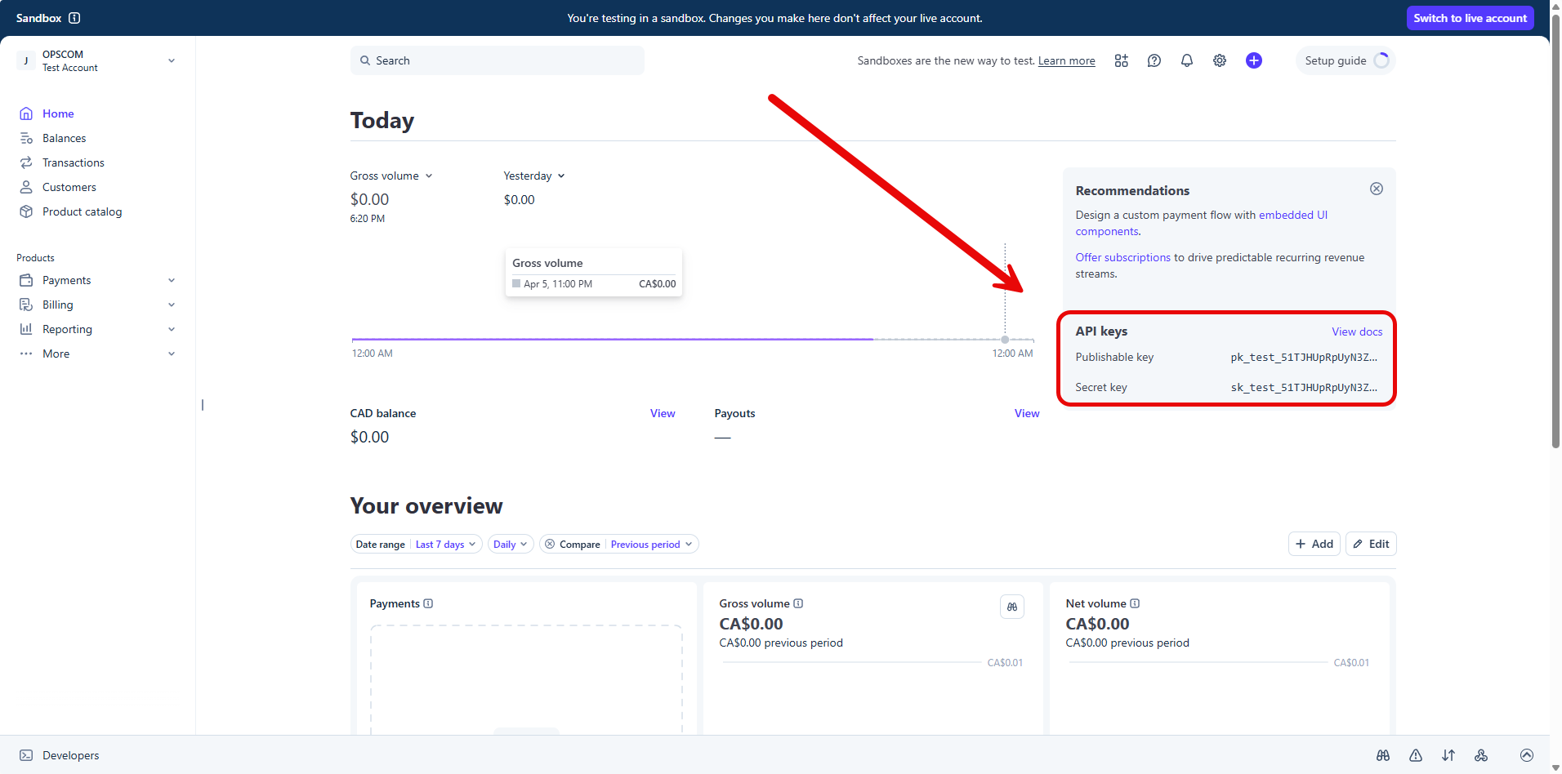Screen dimensions: 1562x774
Task: Click the chart's current time marker dot
Action: coord(1004,340)
